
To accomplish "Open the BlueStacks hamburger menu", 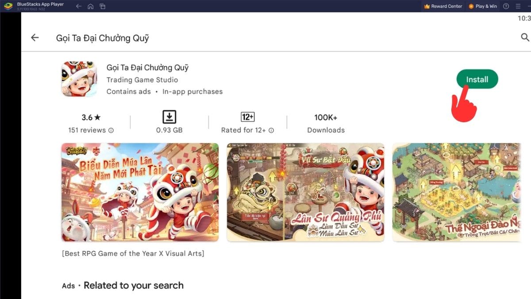I will 518,6.
